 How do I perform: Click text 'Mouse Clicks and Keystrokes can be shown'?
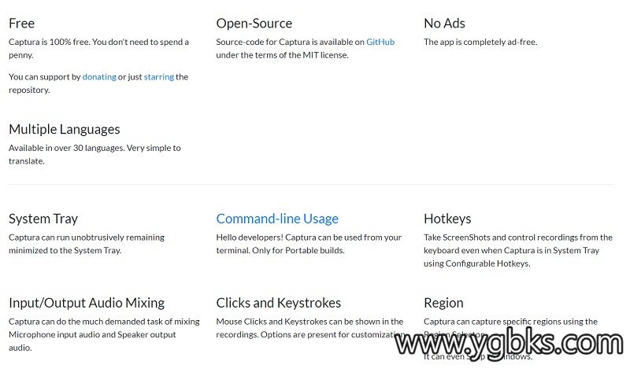(298, 322)
